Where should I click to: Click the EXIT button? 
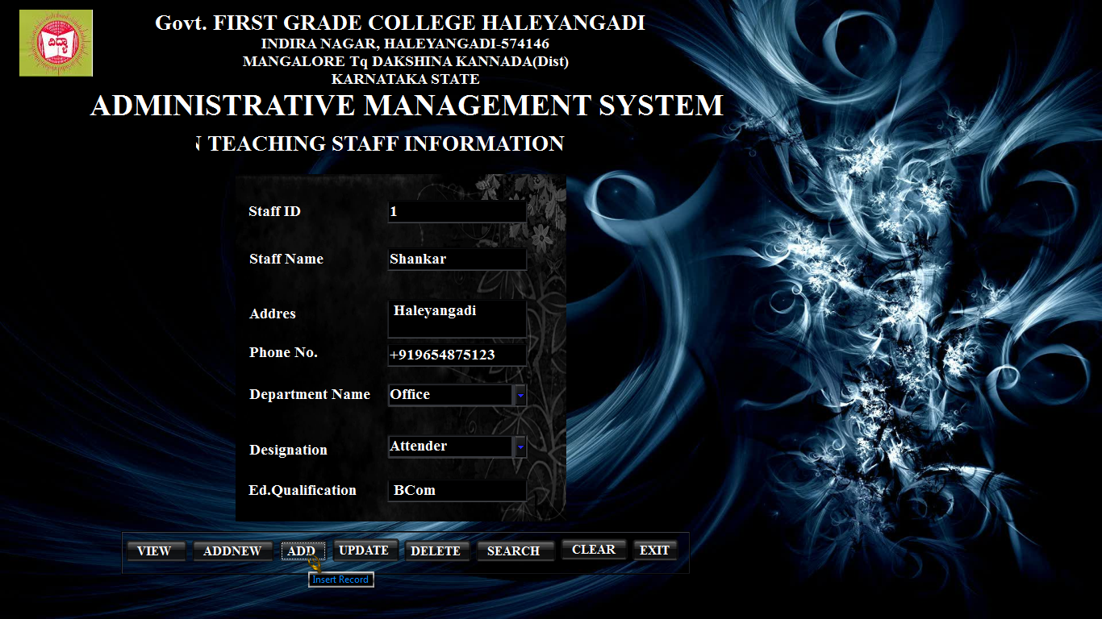pyautogui.click(x=654, y=550)
